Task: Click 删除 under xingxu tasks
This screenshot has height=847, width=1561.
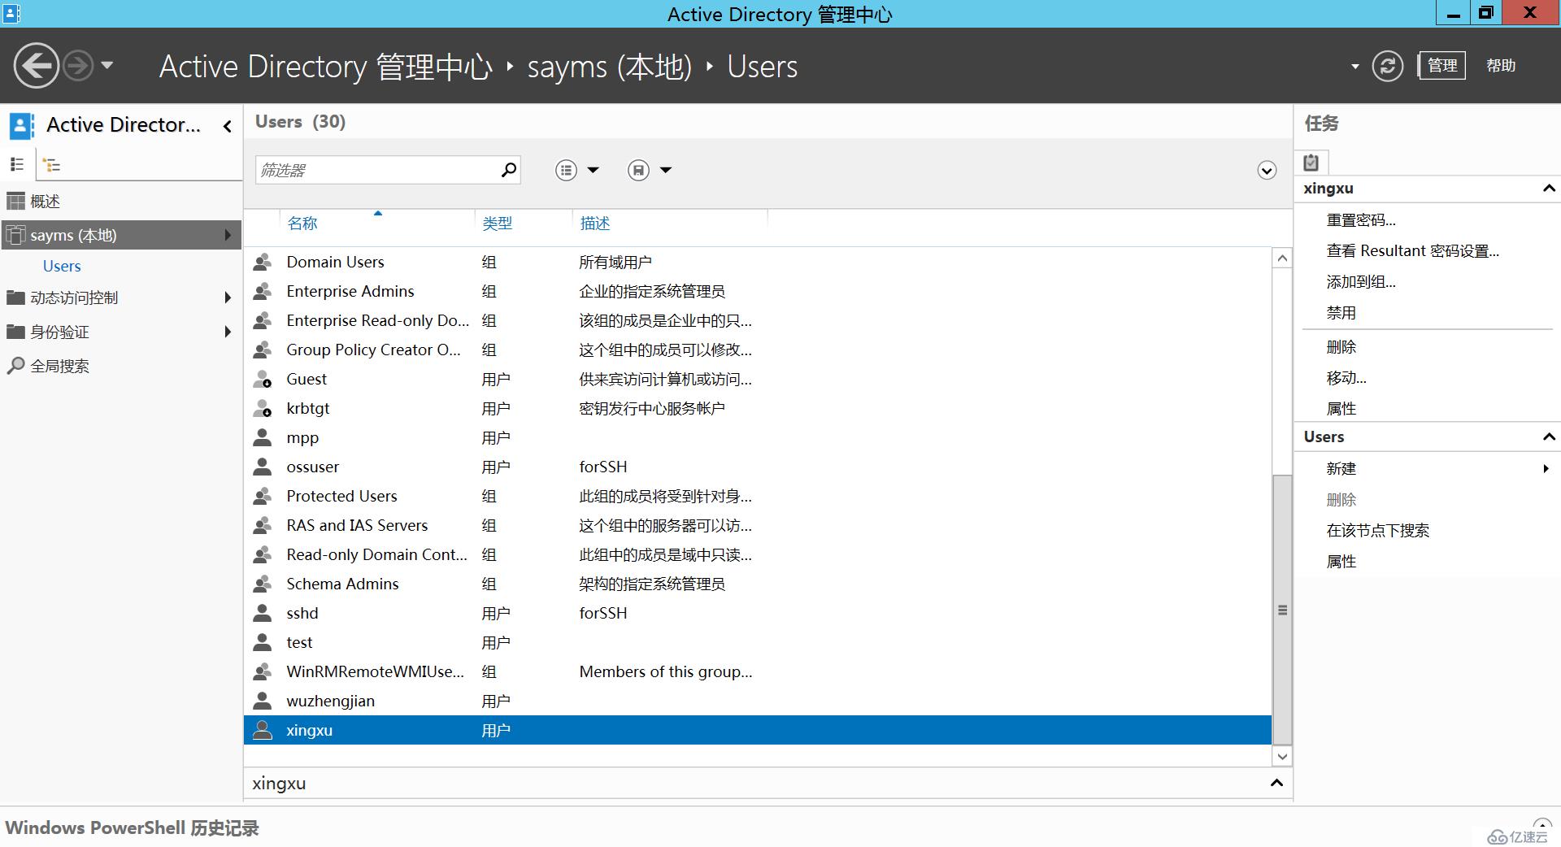Action: tap(1341, 347)
